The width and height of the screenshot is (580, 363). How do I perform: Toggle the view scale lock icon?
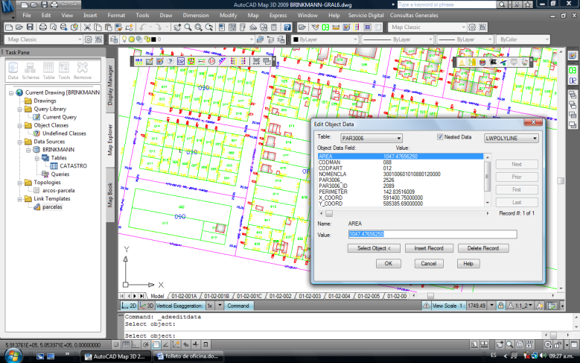point(500,306)
